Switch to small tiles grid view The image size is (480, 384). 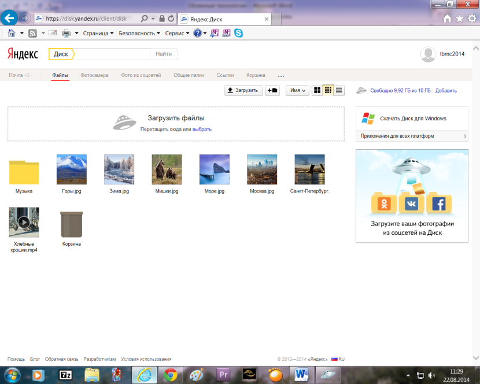(328, 90)
